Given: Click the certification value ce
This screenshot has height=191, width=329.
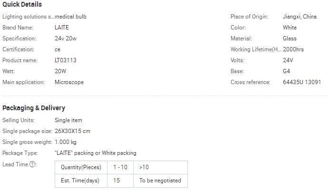Looking at the screenshot, I should pyautogui.click(x=58, y=49).
